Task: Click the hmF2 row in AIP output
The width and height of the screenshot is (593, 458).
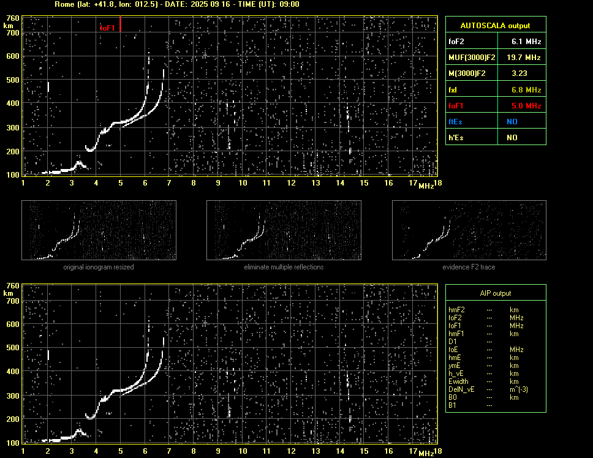Action: pyautogui.click(x=483, y=310)
